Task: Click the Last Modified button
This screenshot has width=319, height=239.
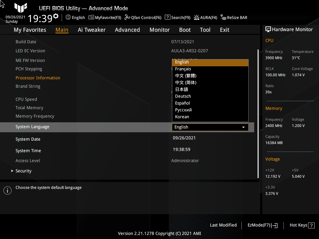Action: tap(223, 225)
